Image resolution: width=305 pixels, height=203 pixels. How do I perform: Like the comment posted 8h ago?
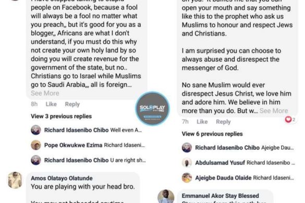pos(51,104)
